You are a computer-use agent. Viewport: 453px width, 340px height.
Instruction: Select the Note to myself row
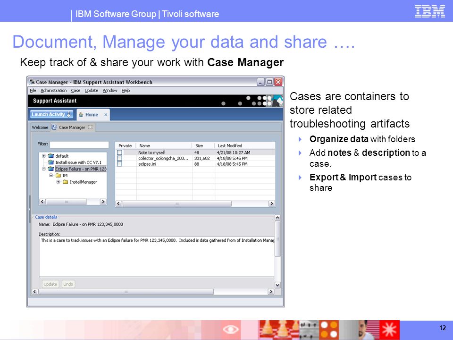pyautogui.click(x=195, y=153)
